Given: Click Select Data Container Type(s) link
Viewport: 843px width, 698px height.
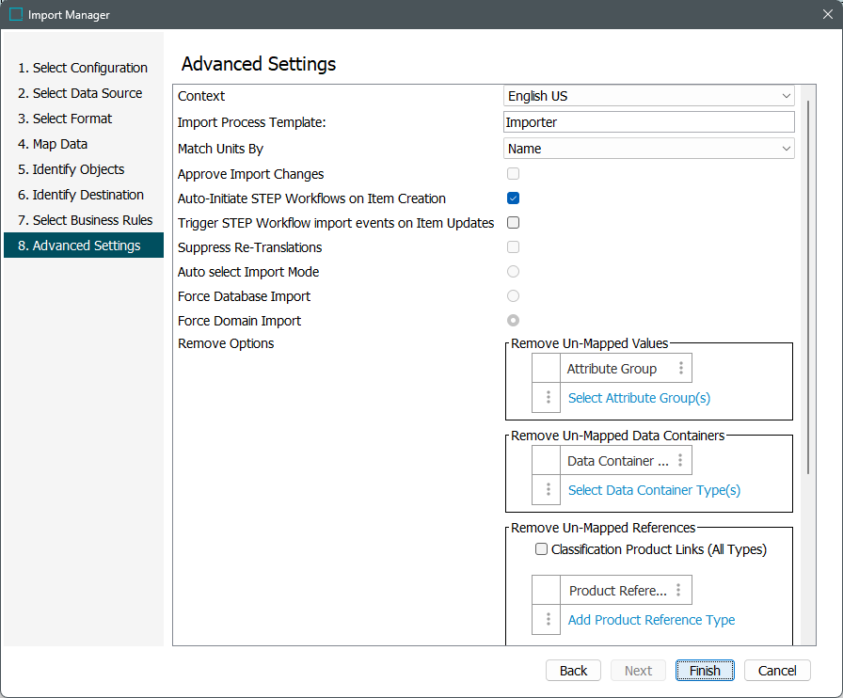Looking at the screenshot, I should (x=654, y=490).
